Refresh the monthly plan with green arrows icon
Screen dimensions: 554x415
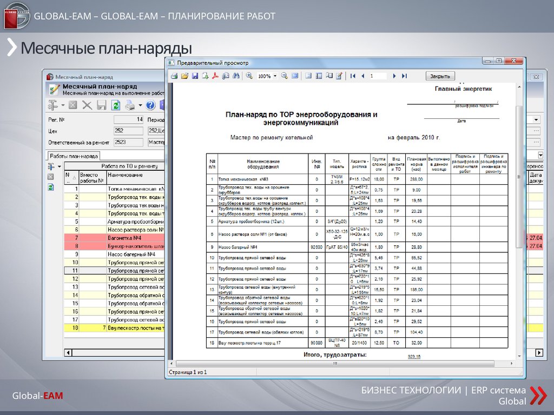[116, 105]
